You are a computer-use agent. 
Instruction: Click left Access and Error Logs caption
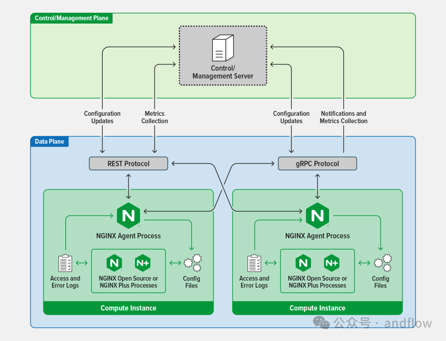[x=65, y=282]
